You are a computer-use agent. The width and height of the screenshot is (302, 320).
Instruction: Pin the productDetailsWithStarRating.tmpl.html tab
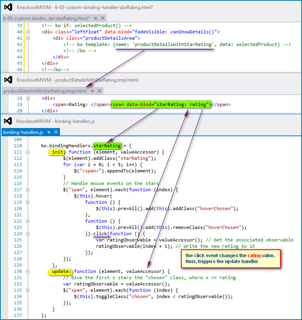(x=92, y=91)
